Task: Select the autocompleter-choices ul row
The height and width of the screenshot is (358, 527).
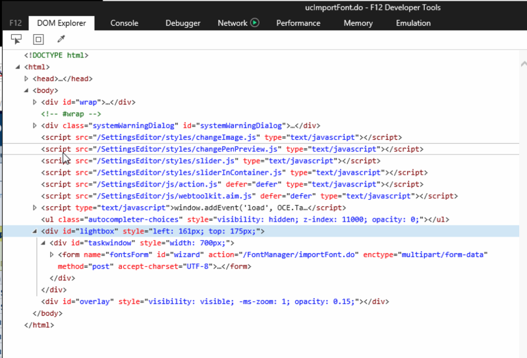Action: 245,220
